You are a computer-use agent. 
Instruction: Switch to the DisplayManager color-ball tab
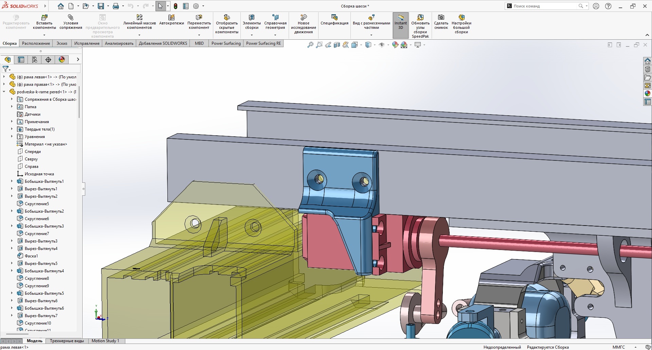[62, 60]
